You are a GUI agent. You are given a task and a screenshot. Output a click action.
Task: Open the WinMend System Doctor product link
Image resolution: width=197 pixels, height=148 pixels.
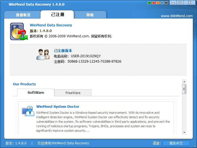(58, 107)
